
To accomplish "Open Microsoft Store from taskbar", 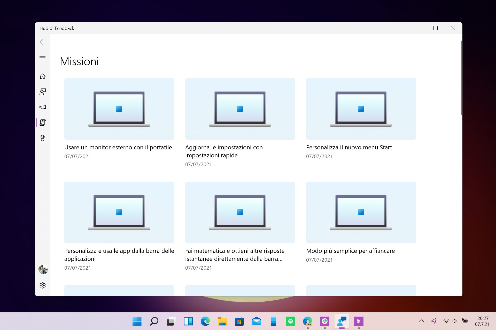I will click(239, 321).
